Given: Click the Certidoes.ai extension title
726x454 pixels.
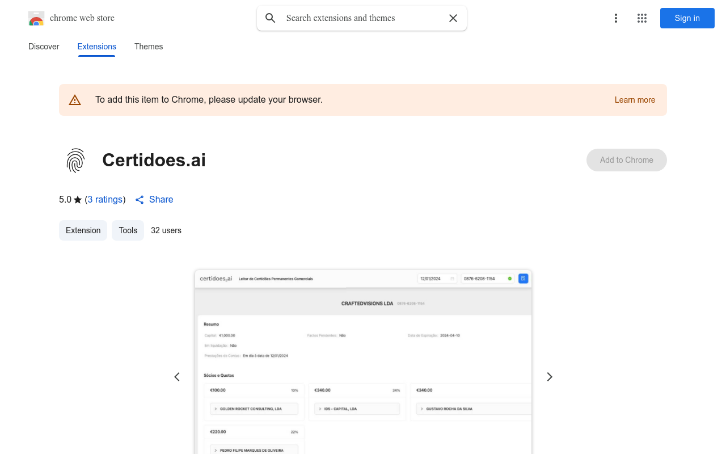Looking at the screenshot, I should click(154, 160).
